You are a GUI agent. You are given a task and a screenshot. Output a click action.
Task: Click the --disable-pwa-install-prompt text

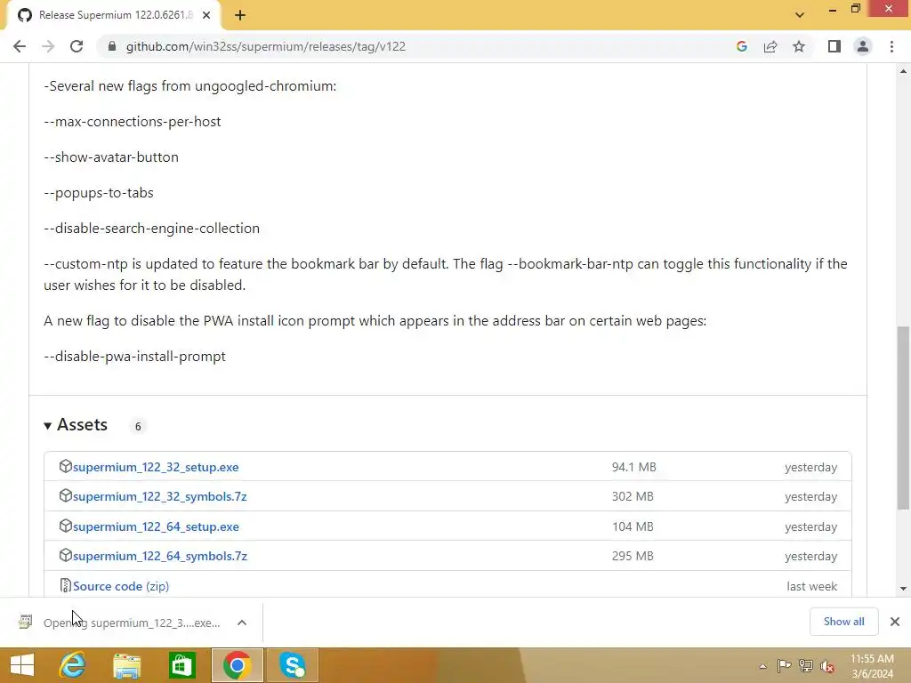pyautogui.click(x=135, y=357)
